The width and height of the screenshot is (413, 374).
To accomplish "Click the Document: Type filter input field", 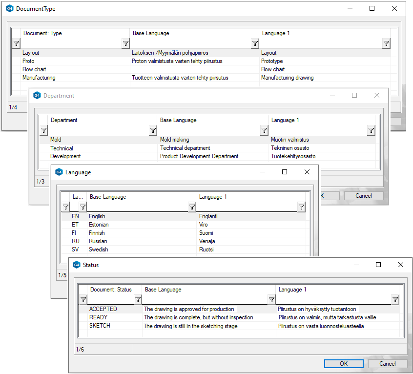I will [71, 43].
